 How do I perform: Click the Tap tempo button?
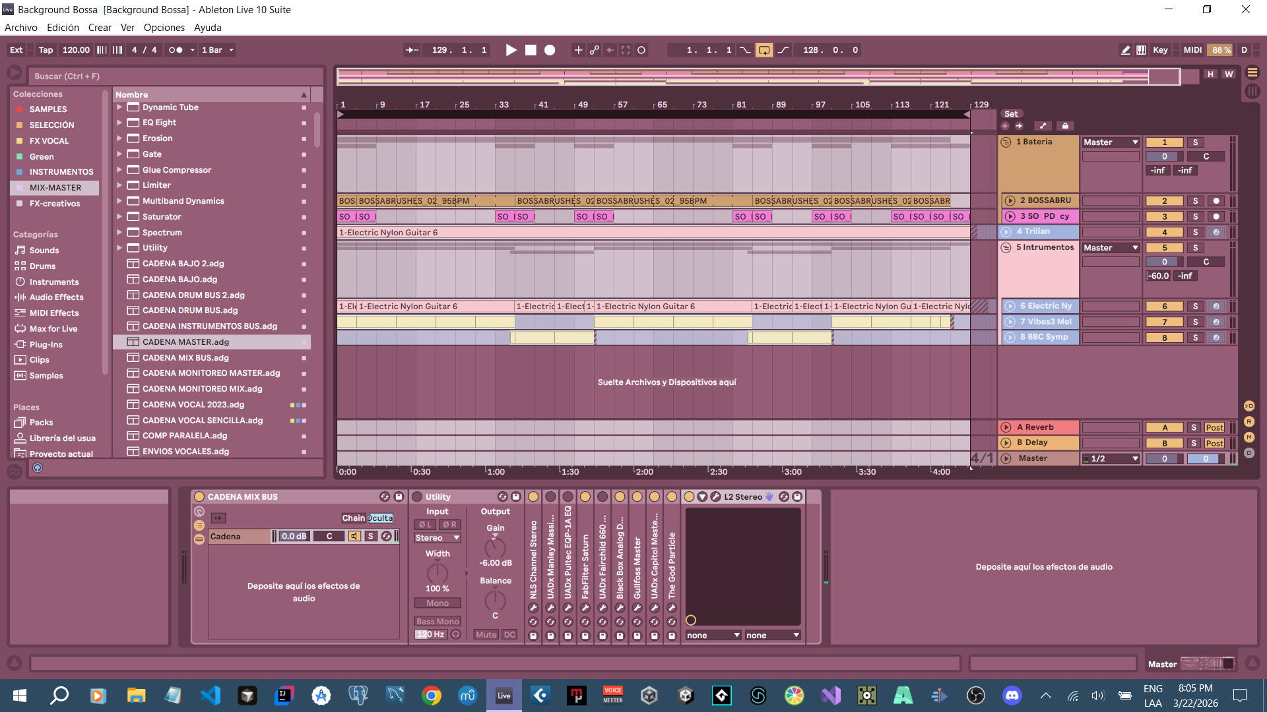(46, 50)
